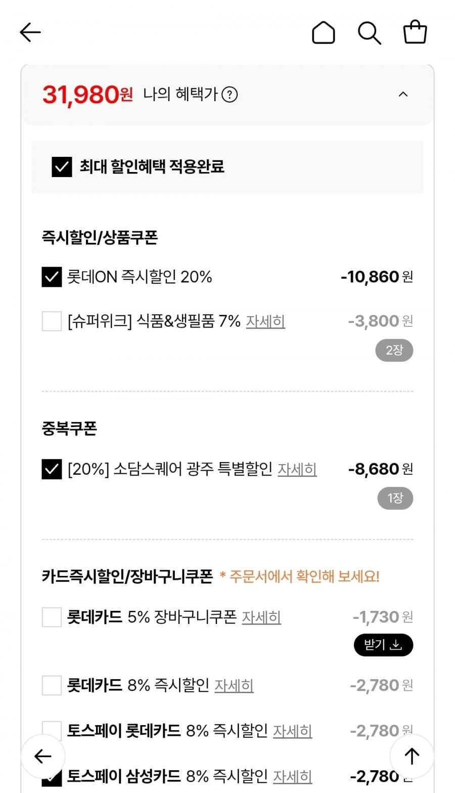Open the shopping bag cart
Image resolution: width=455 pixels, height=793 pixels.
(x=415, y=32)
